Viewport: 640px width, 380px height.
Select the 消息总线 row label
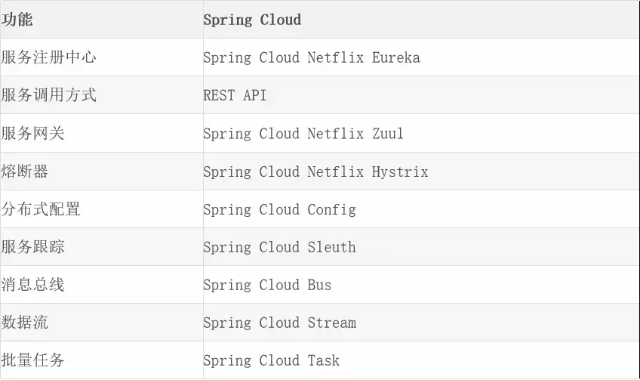pos(32,284)
